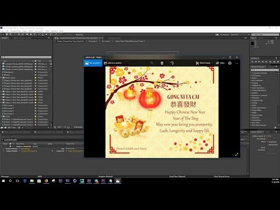Expand the Color Correction effects category
The height and width of the screenshot is (210, 280).
coord(251,88)
